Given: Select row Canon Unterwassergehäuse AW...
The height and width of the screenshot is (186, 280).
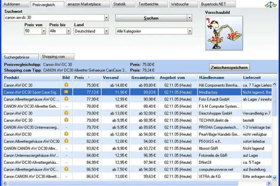Looking at the screenshot, I should 137,155.
